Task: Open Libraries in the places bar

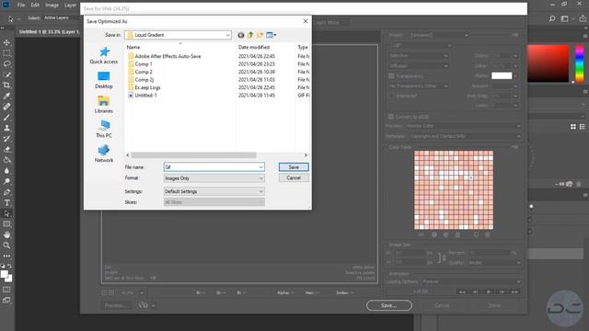Action: [104, 104]
